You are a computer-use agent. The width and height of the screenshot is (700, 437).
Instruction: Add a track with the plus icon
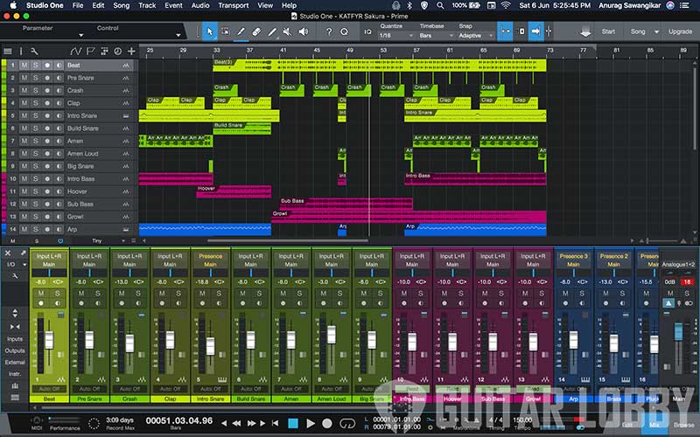tap(131, 52)
